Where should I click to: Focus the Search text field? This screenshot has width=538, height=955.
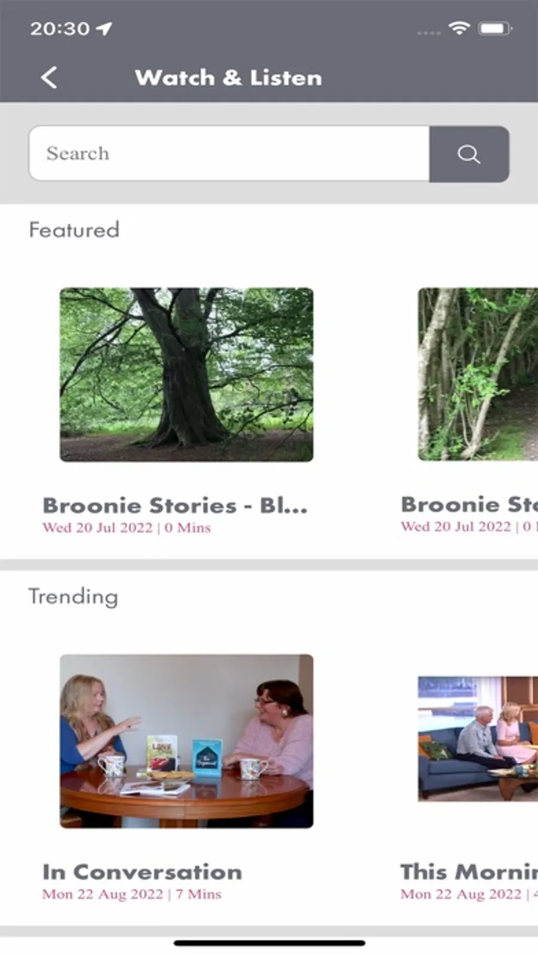230,154
